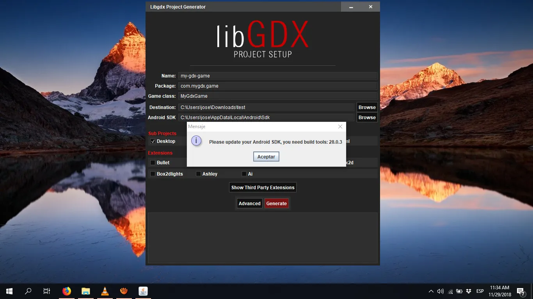Enable the Ai extension checkbox
Viewport: 533px width, 299px height.
pyautogui.click(x=244, y=174)
